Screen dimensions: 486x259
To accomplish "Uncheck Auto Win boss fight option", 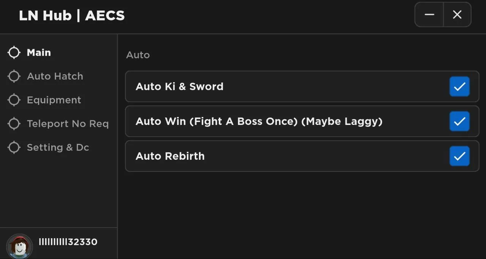I will pos(459,122).
